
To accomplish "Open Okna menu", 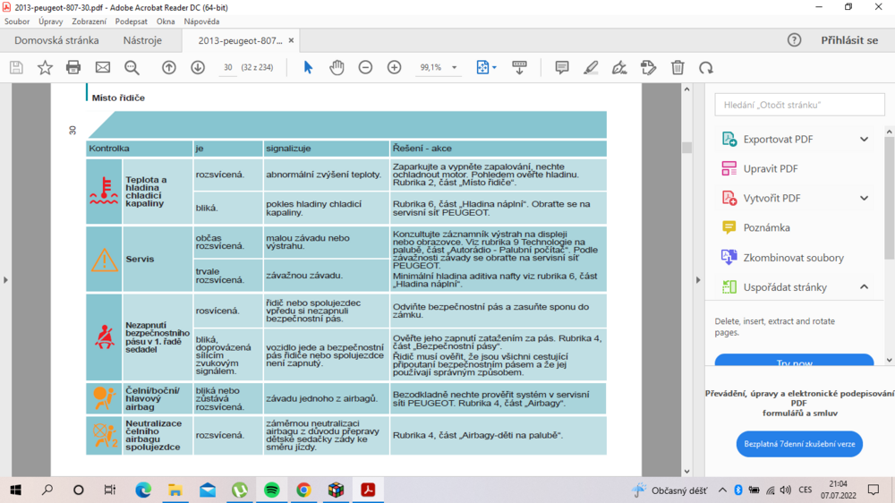I will coord(166,21).
